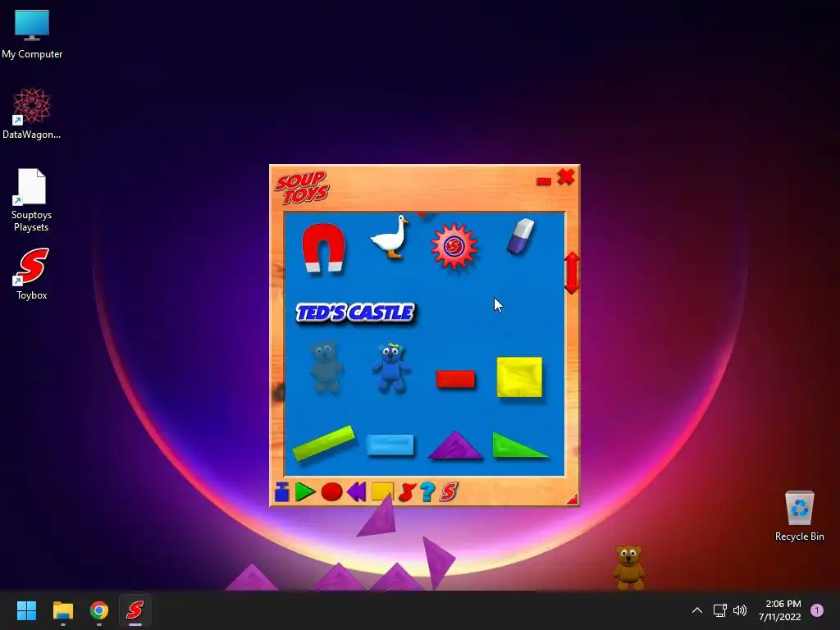Screen dimensions: 840x630
Task: Select the brown teddy bear on the desktop
Action: (x=628, y=568)
